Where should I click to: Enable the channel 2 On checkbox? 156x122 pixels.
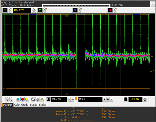[x=45, y=11]
